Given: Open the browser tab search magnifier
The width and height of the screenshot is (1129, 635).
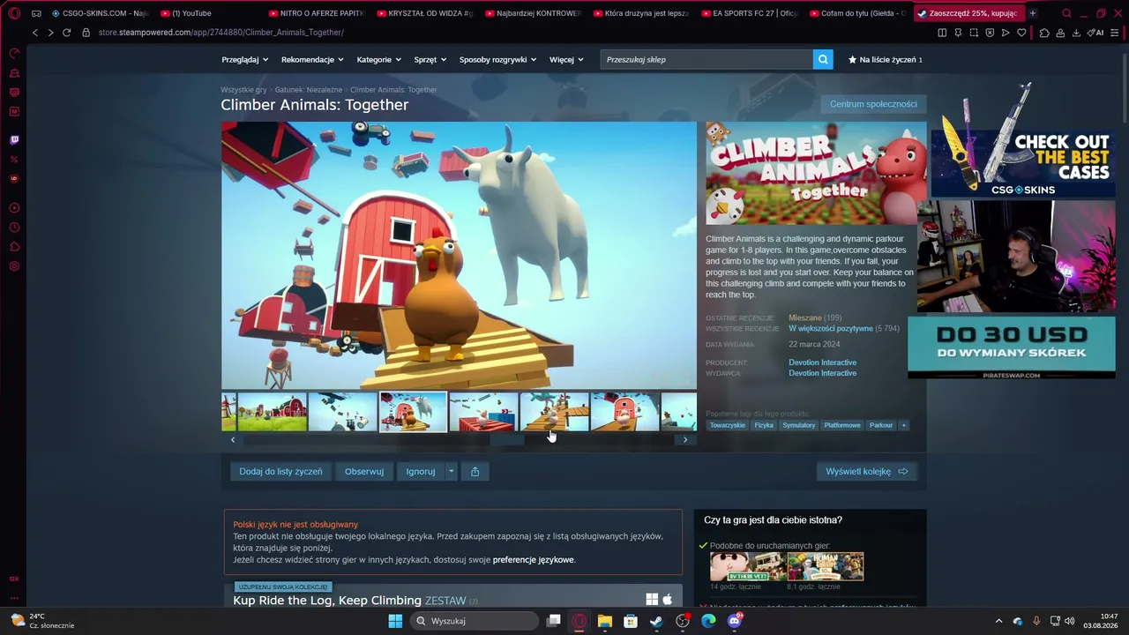Looking at the screenshot, I should coord(1066,13).
